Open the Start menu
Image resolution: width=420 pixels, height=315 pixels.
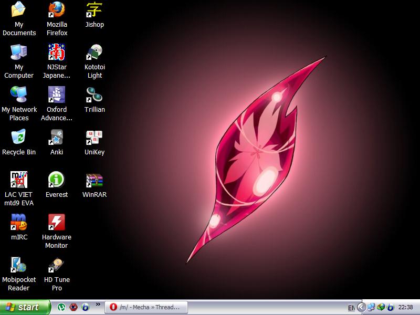pyautogui.click(x=25, y=307)
